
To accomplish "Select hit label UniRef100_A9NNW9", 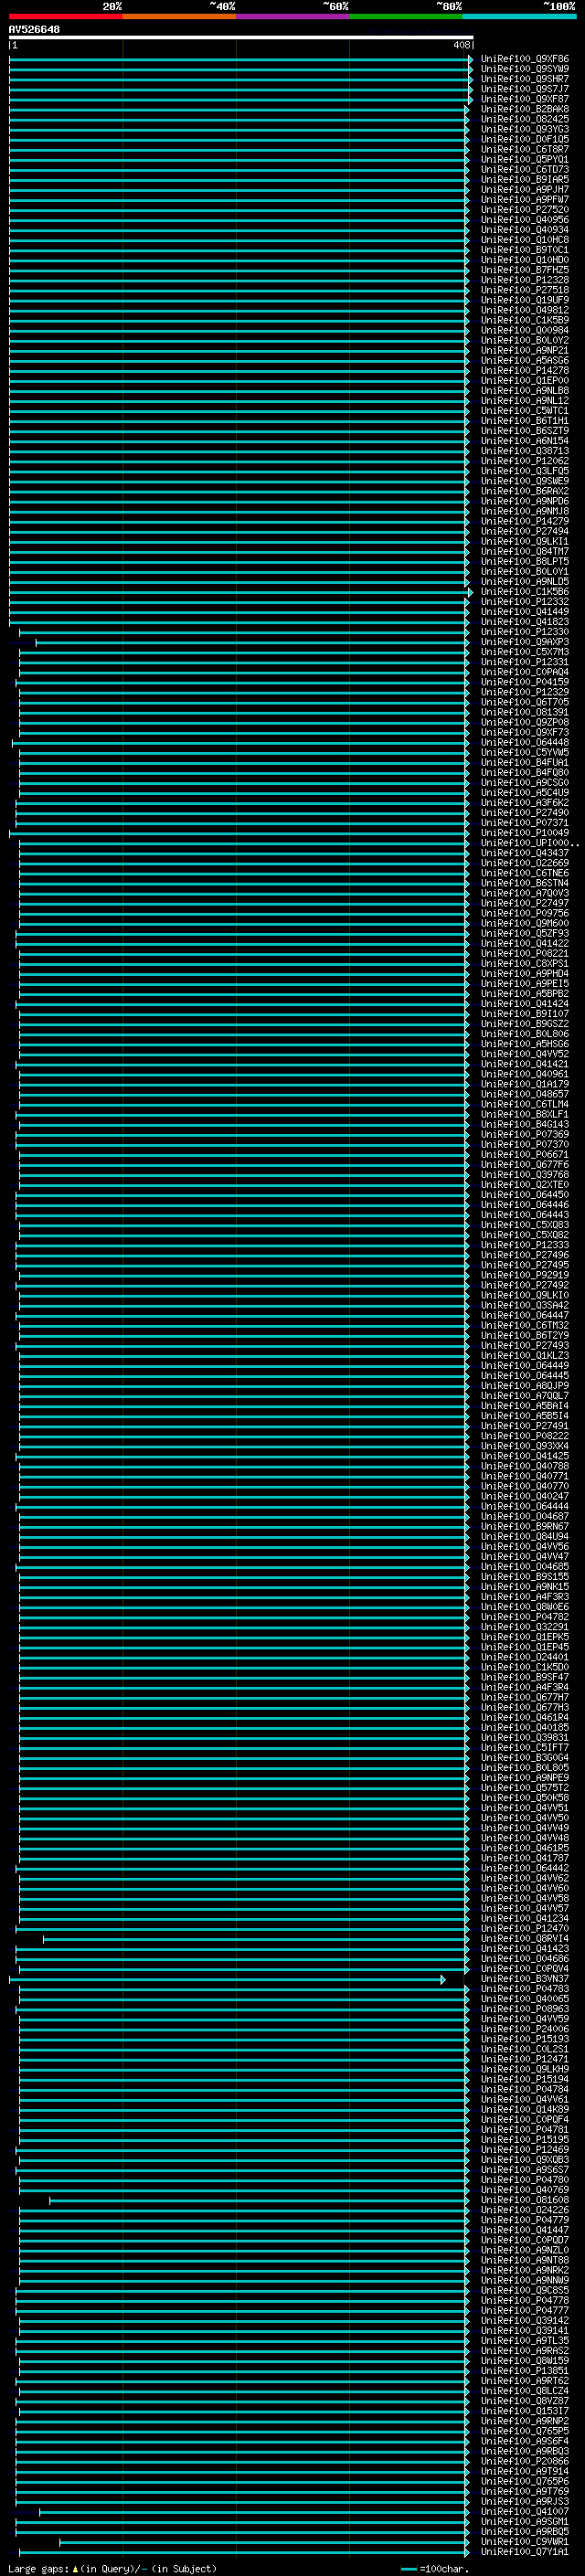I will pyautogui.click(x=524, y=2280).
